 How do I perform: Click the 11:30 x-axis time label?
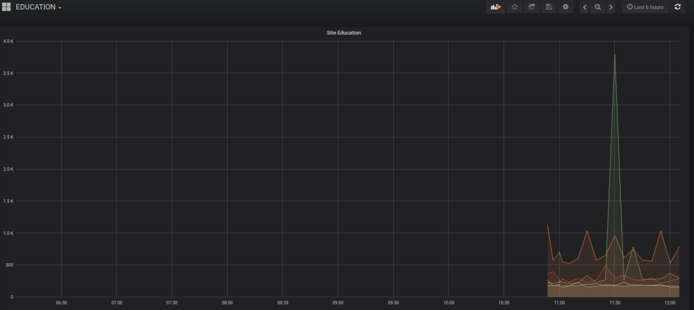point(615,303)
